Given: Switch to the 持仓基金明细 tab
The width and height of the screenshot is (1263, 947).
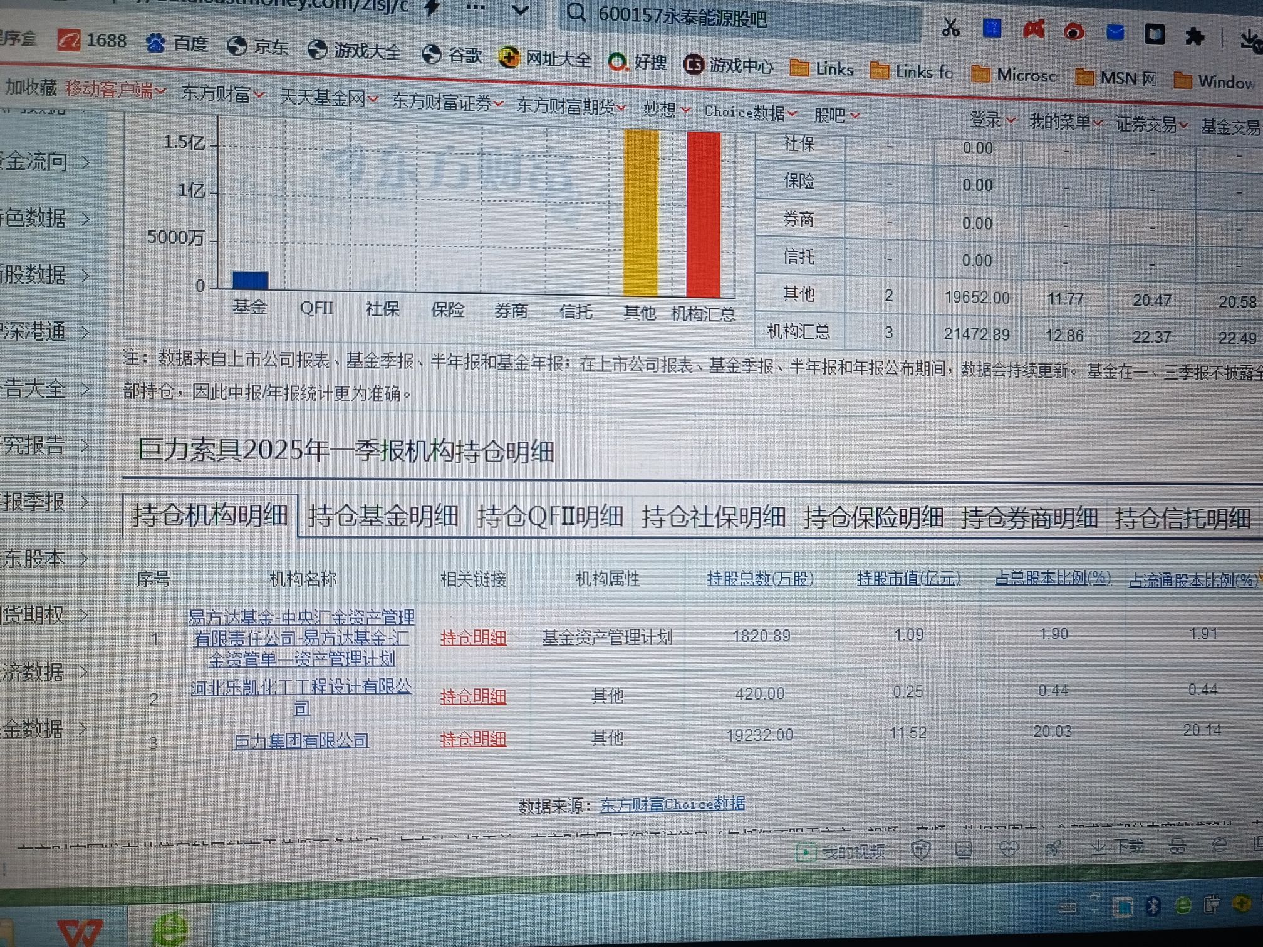Looking at the screenshot, I should [x=383, y=516].
